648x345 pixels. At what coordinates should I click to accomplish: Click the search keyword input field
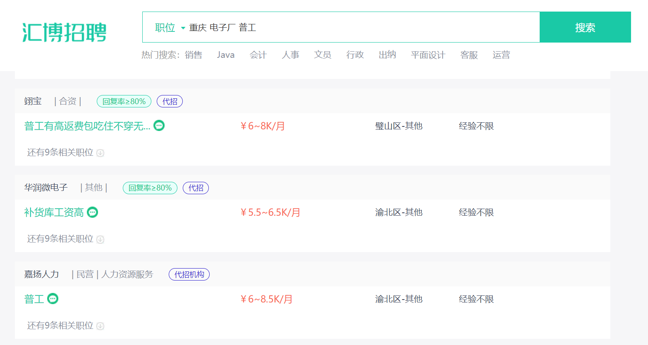tap(363, 27)
